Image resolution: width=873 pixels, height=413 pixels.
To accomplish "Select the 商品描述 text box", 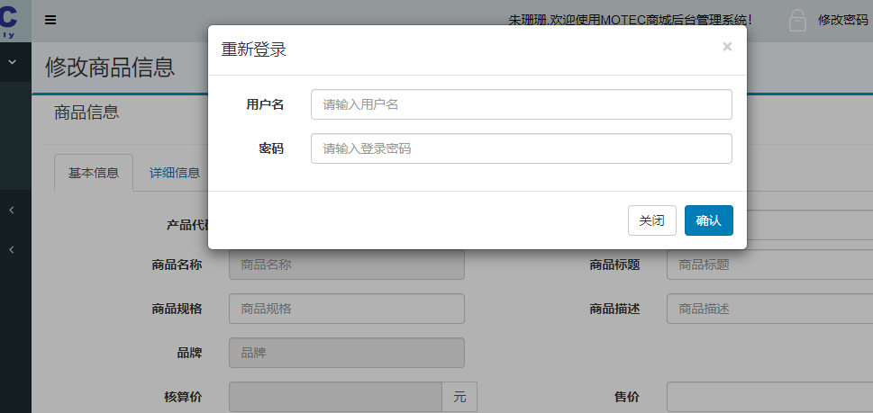I will [769, 309].
